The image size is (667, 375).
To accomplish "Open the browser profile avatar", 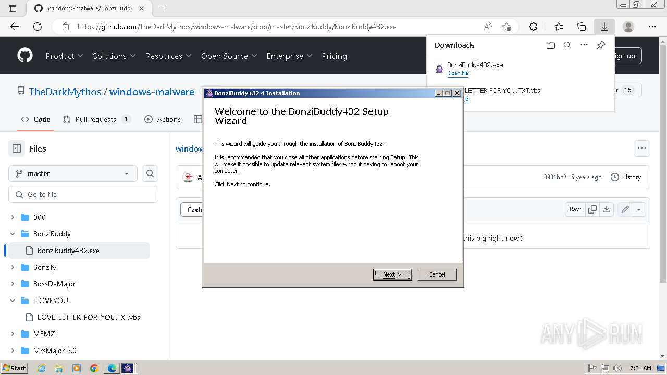I will [x=628, y=27].
